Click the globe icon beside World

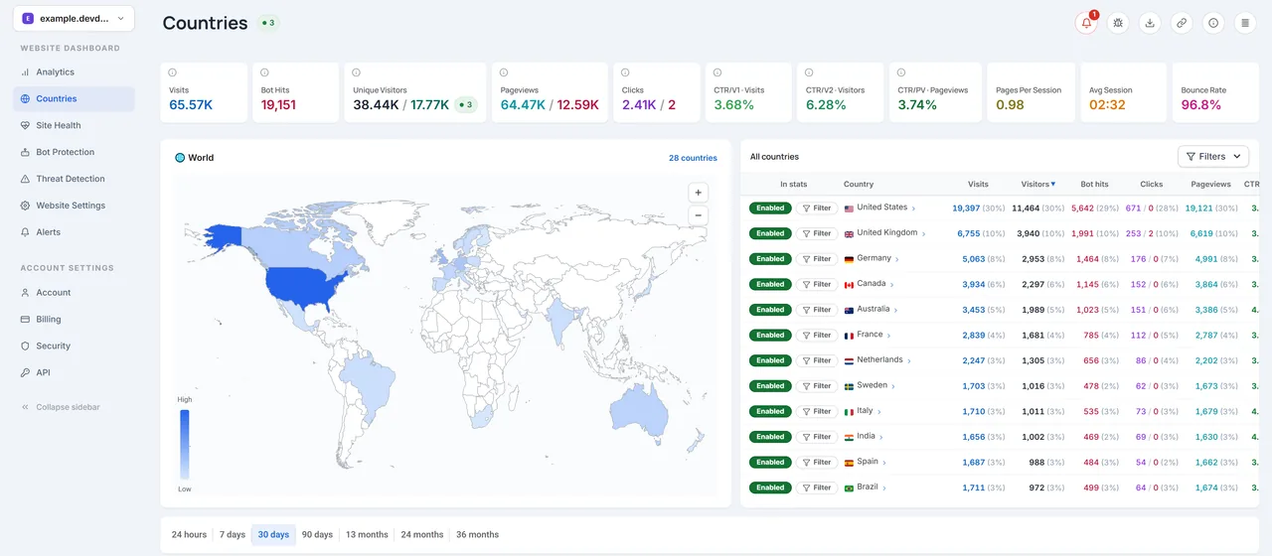(x=180, y=158)
